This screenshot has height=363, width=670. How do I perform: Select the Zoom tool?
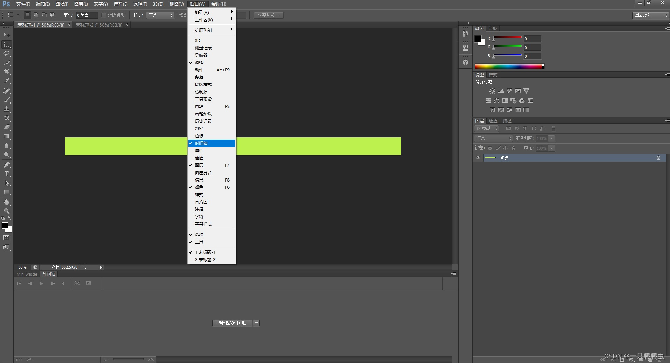pyautogui.click(x=7, y=211)
